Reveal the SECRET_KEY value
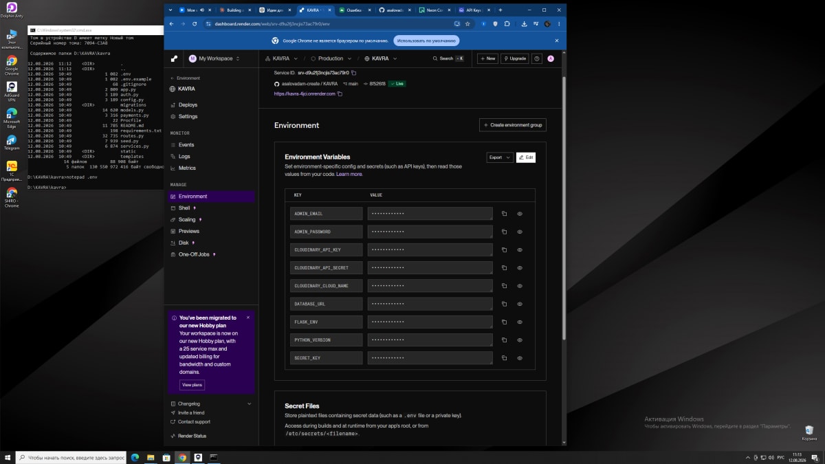825x464 pixels. point(520,358)
